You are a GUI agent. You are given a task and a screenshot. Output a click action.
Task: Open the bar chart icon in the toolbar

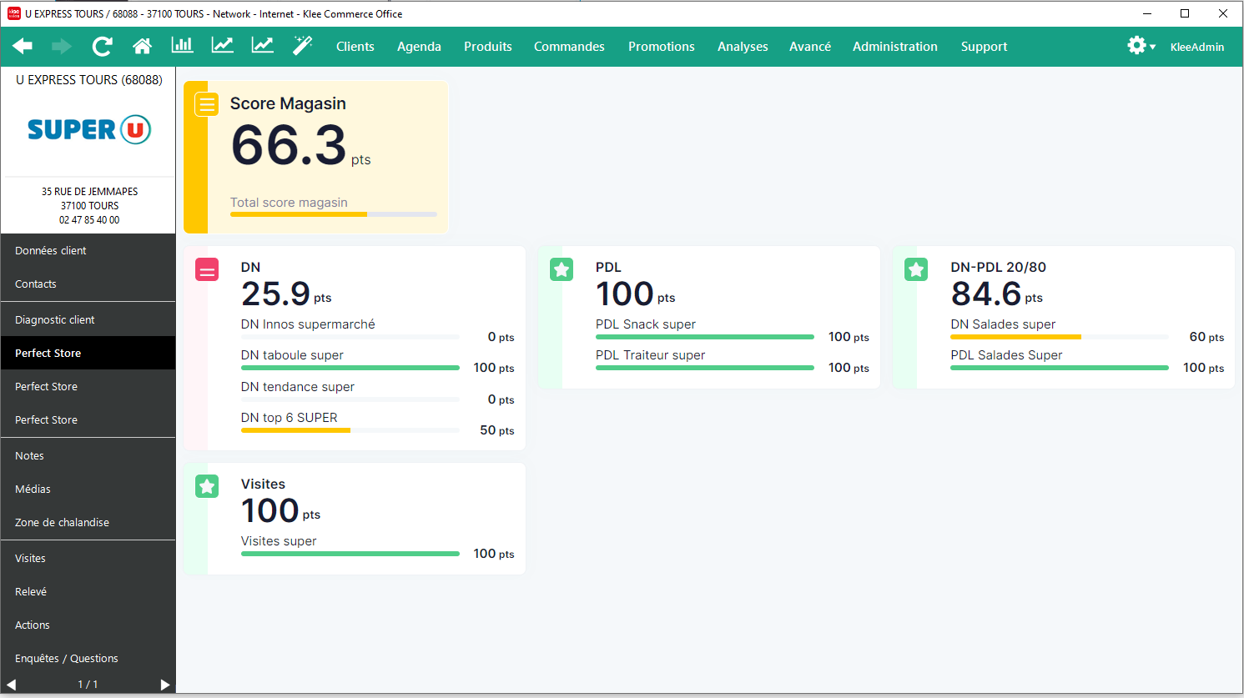click(x=182, y=46)
